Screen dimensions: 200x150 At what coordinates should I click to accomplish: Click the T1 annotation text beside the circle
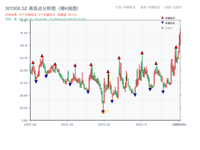pos(107,111)
